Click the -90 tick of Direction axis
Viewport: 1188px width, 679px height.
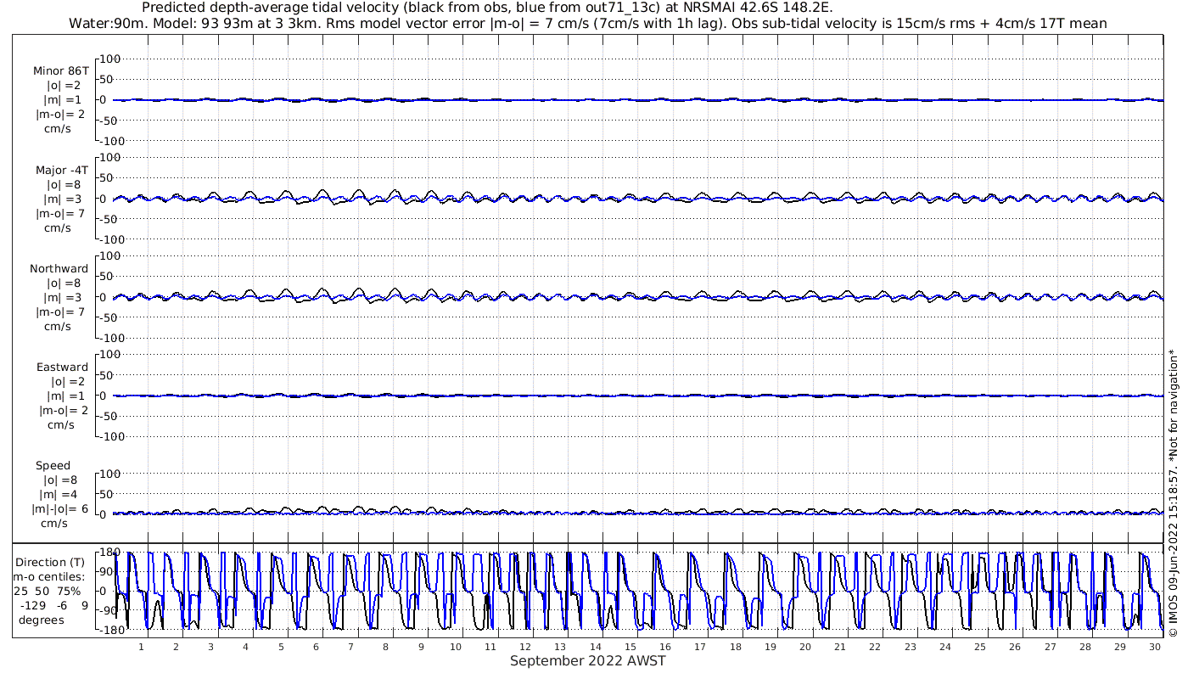[x=108, y=610]
